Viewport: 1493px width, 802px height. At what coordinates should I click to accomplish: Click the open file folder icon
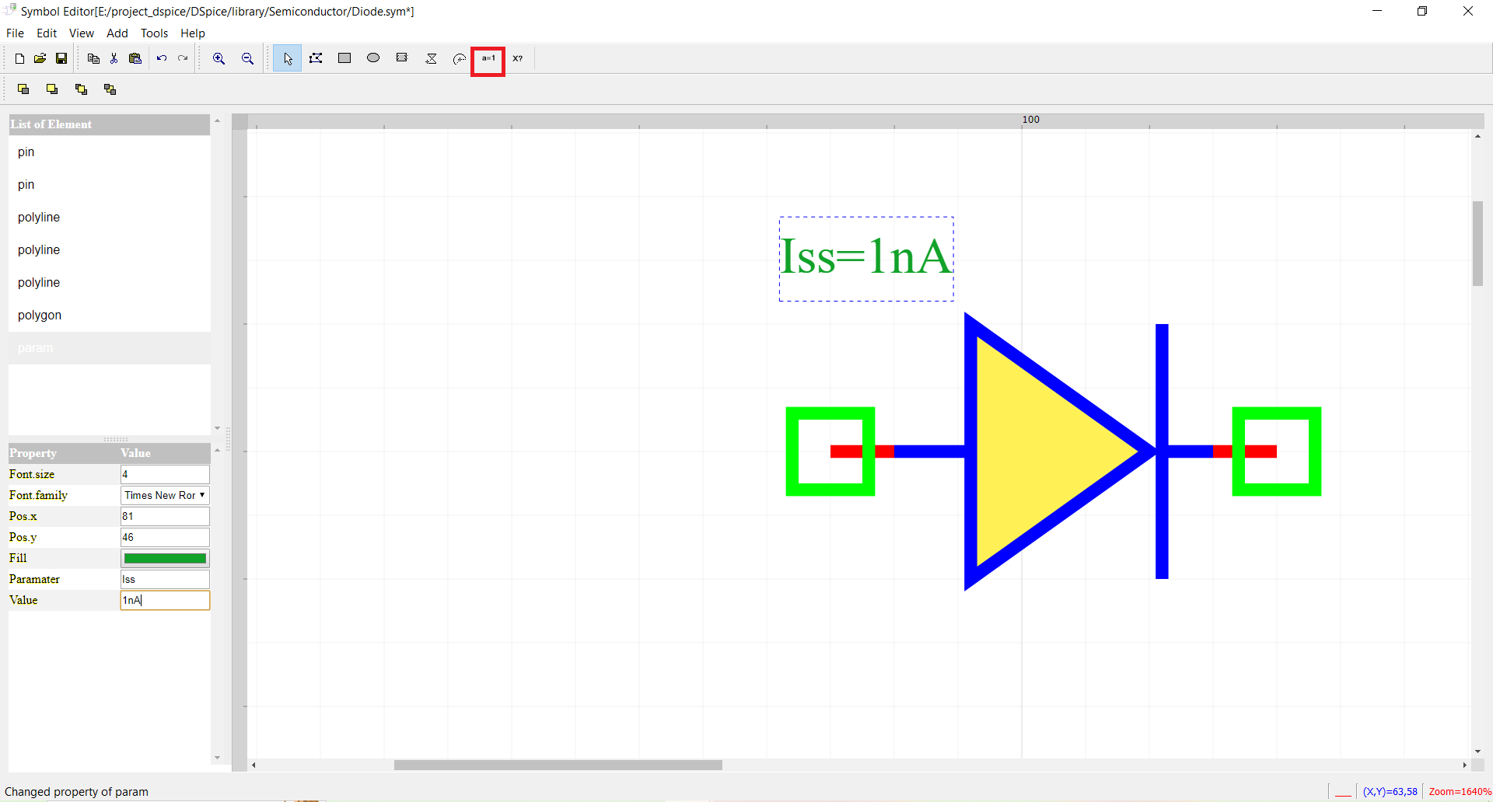click(40, 58)
